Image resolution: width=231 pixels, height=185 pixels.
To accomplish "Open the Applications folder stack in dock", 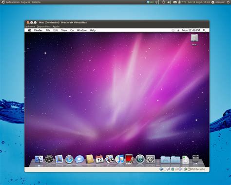I will click(165, 159).
